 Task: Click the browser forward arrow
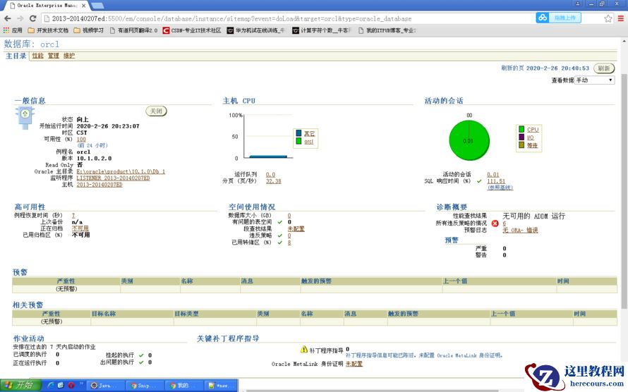click(20, 18)
